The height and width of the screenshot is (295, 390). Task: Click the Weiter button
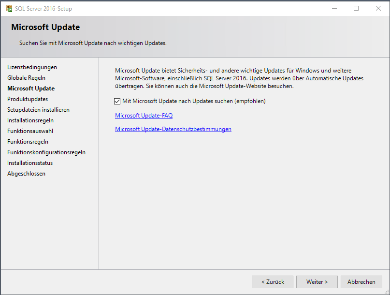(317, 282)
